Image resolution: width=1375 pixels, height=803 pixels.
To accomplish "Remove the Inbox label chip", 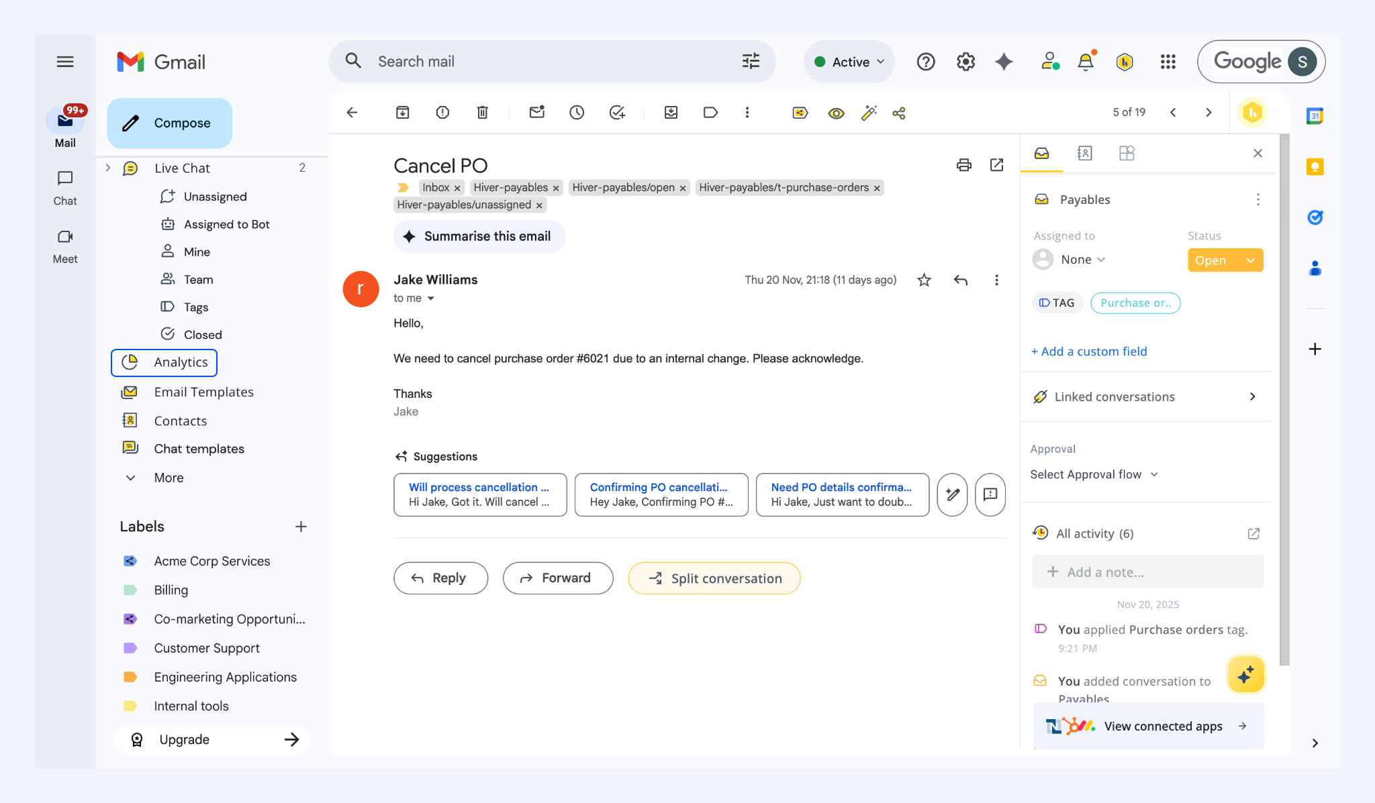I will (x=457, y=189).
